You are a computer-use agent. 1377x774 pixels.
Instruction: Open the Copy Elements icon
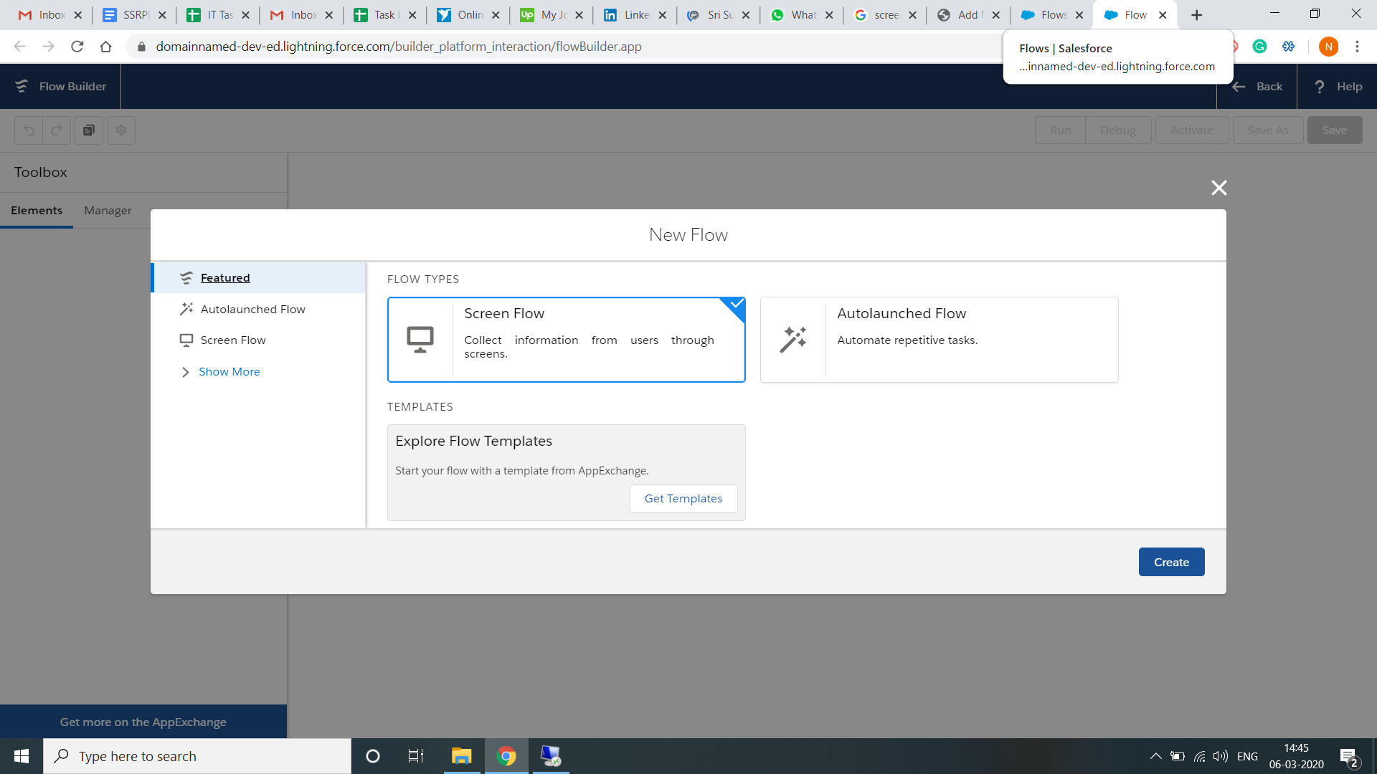(89, 130)
